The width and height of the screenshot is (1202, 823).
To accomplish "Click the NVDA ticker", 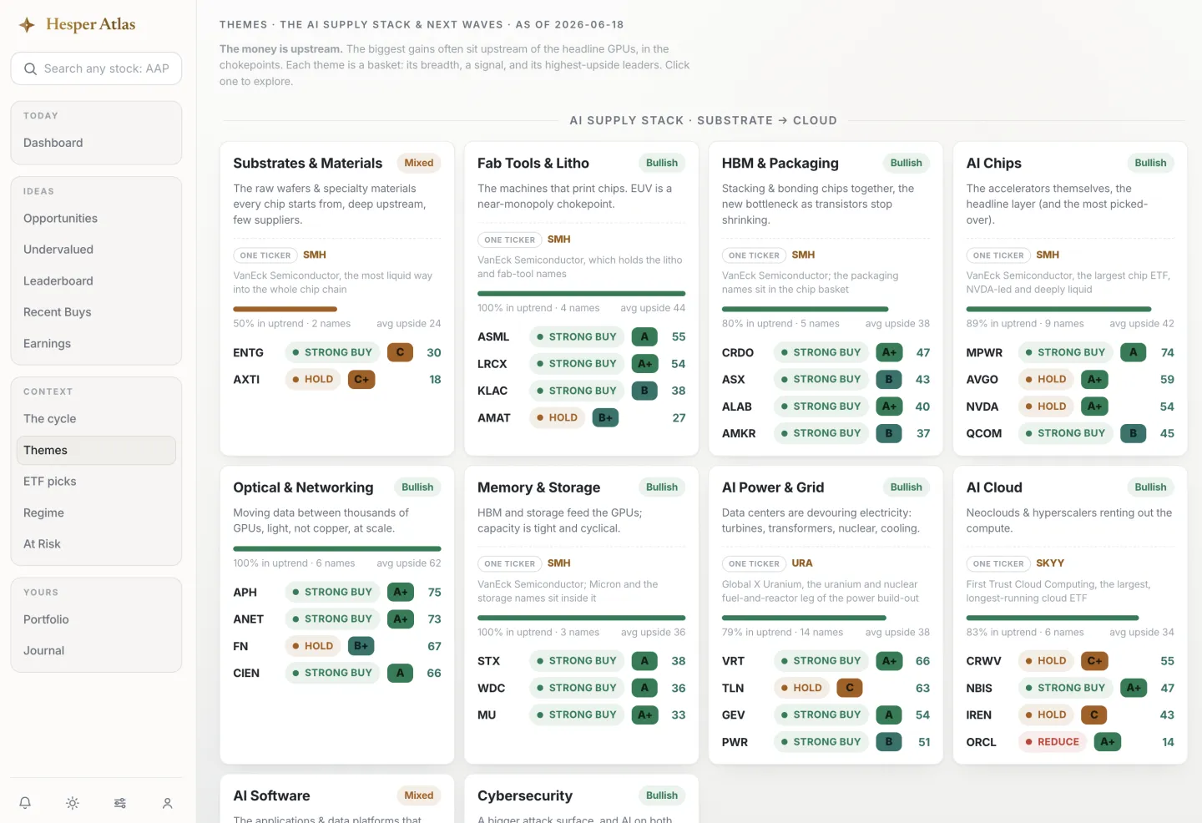I will click(982, 406).
